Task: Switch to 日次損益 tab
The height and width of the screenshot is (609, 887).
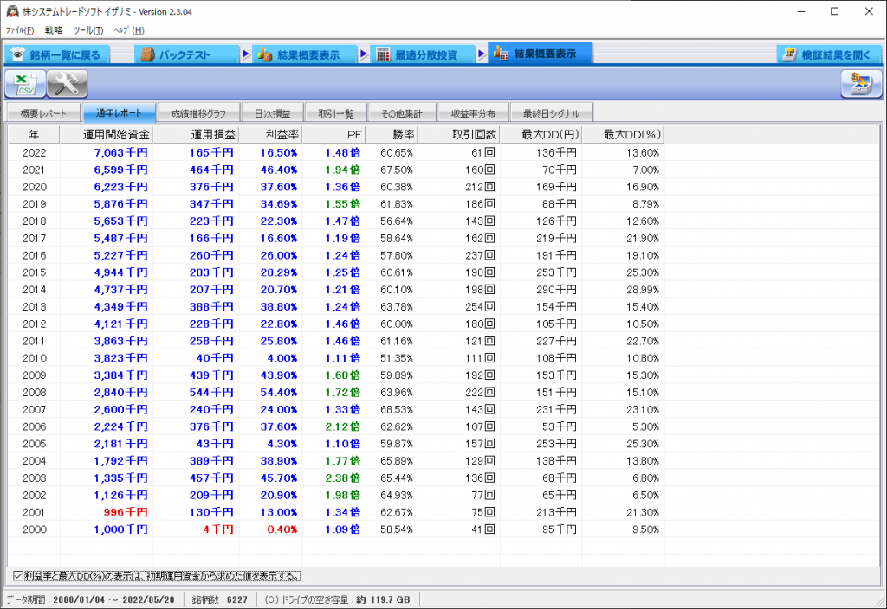Action: pyautogui.click(x=273, y=113)
